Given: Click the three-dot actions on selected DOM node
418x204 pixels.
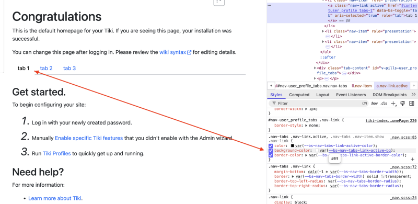Looking at the screenshot, I should (x=269, y=5).
